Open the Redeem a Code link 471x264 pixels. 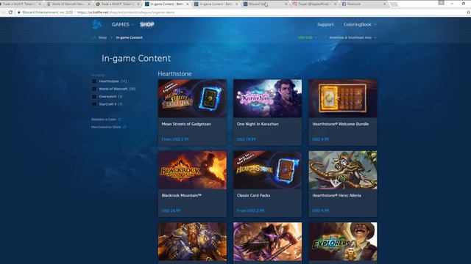point(104,120)
